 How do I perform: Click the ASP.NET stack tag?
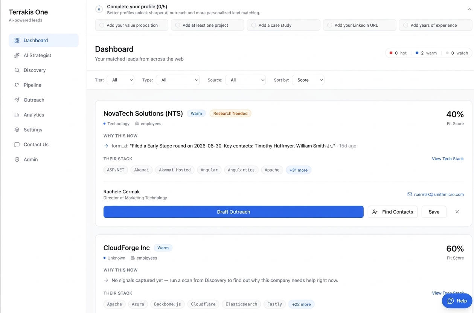(116, 170)
